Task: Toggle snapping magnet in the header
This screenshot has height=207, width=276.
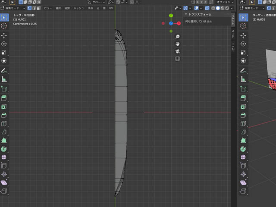Action: (x=118, y=2)
